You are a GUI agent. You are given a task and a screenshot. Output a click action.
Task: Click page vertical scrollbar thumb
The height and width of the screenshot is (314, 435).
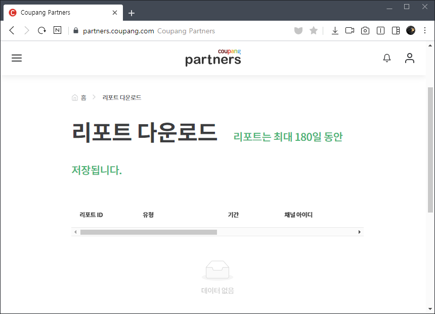430,150
